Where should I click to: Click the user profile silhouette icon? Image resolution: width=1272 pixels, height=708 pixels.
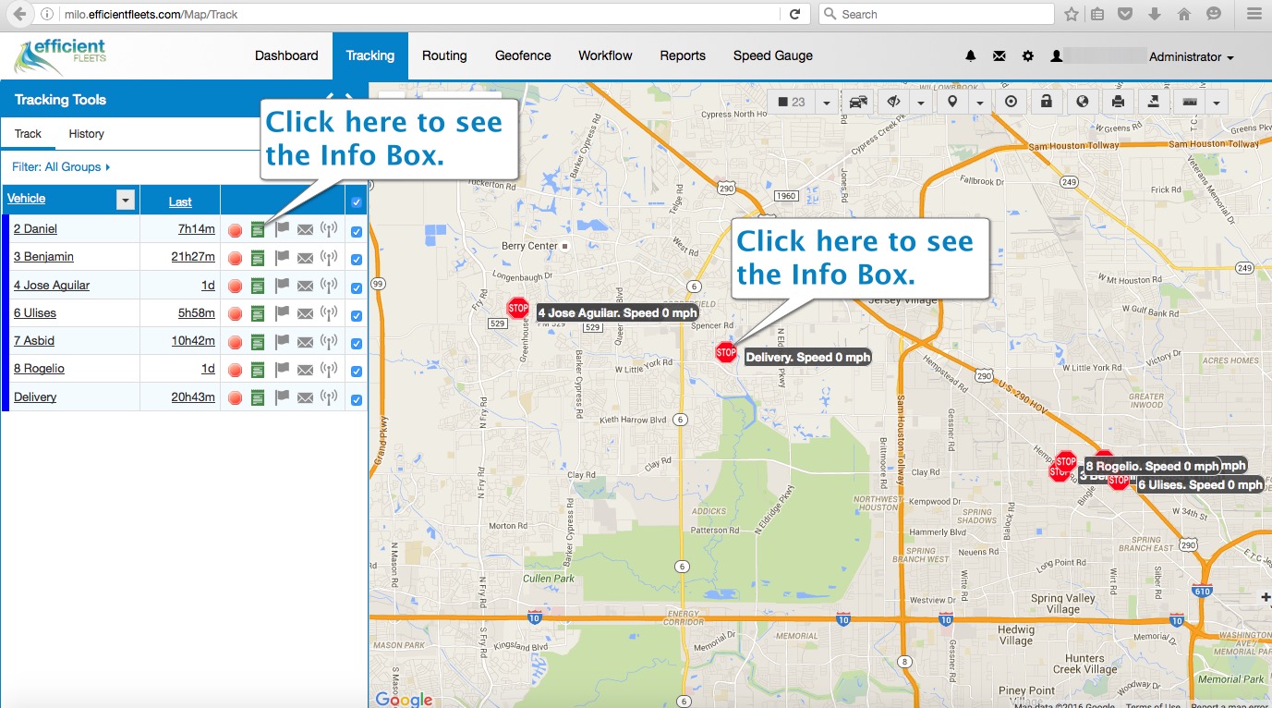tap(1057, 56)
